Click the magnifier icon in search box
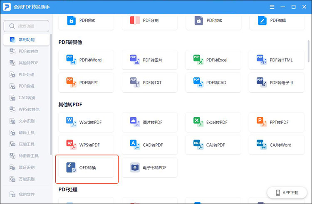 pos(12,26)
